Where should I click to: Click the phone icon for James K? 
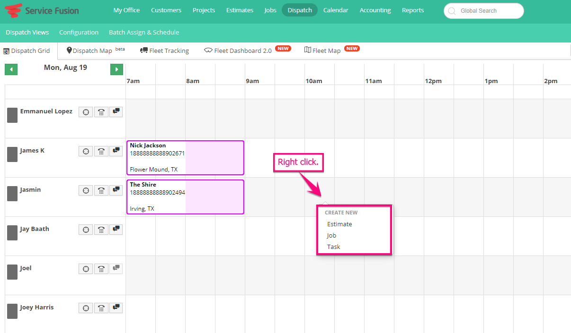101,151
